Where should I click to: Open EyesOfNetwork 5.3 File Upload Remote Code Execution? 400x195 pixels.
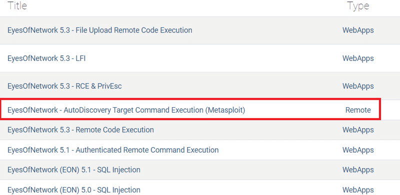[x=99, y=30]
